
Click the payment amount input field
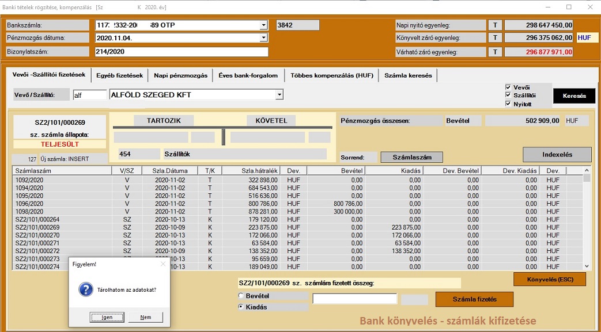click(354, 298)
